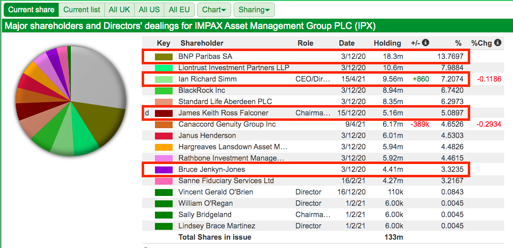Click the Canaccord Genuity key swatch

click(164, 124)
